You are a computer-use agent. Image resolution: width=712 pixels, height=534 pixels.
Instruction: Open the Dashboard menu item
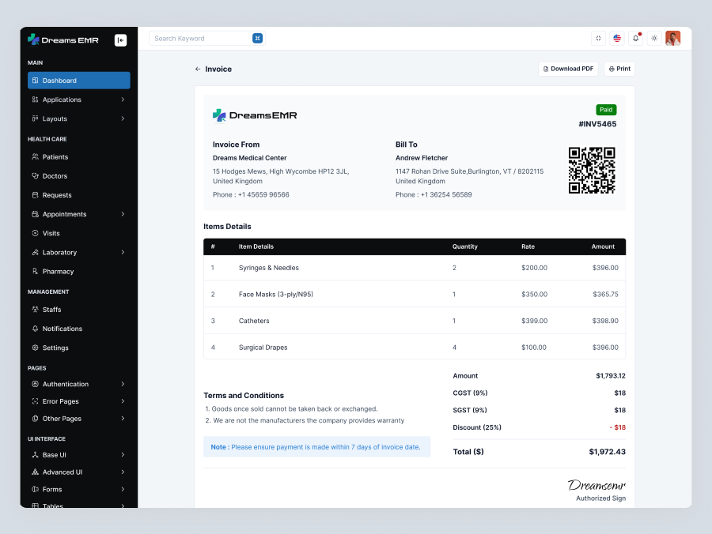(79, 81)
